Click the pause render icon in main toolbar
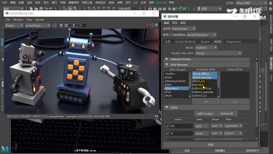Screen dimensions: 273x154 pos(185,9)
